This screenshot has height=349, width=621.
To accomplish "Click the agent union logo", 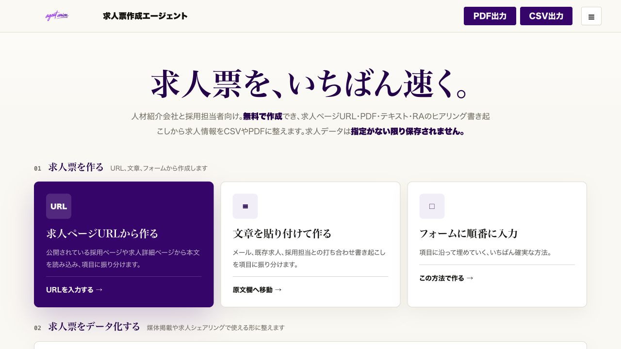I will [x=57, y=16].
